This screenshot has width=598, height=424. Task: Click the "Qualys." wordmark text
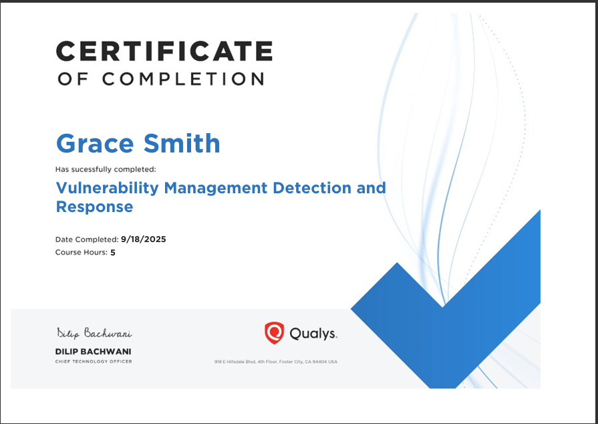click(x=313, y=334)
